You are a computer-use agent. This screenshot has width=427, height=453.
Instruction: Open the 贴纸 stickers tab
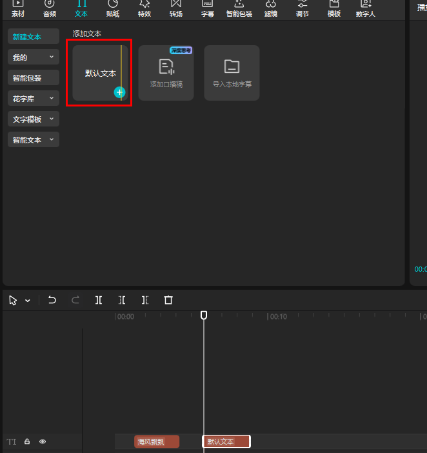(113, 8)
